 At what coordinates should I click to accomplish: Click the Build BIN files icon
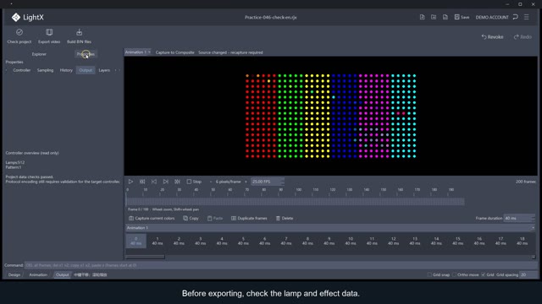click(79, 32)
